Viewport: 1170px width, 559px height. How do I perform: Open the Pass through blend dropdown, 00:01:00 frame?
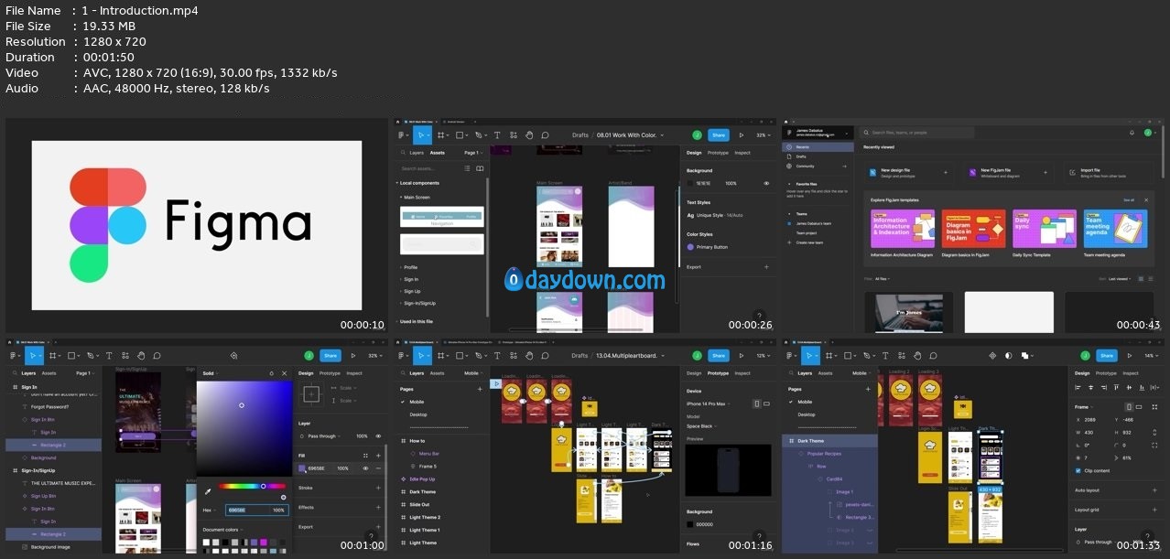point(324,435)
